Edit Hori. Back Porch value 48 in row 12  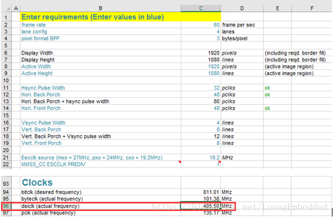pos(201,95)
